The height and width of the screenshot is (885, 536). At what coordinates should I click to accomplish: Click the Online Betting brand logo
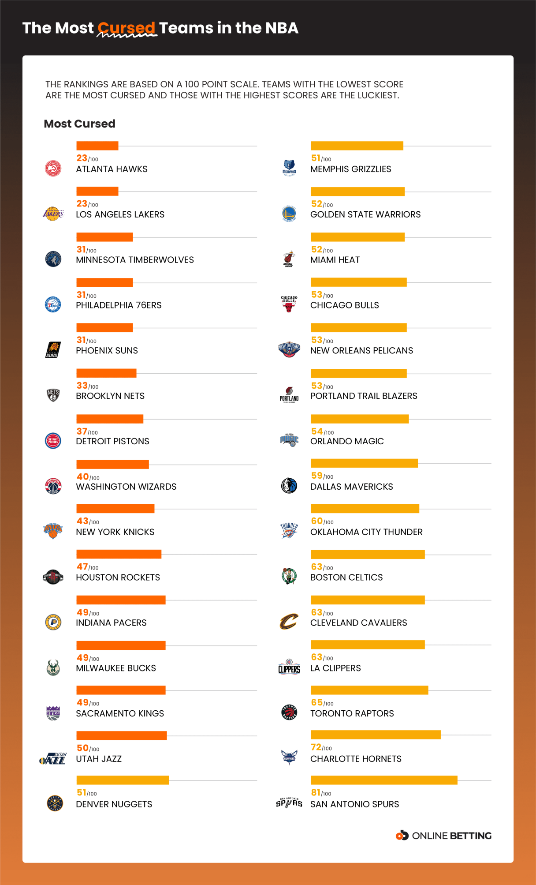tap(443, 836)
